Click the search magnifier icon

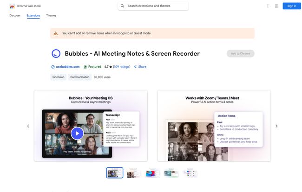[x=122, y=6]
